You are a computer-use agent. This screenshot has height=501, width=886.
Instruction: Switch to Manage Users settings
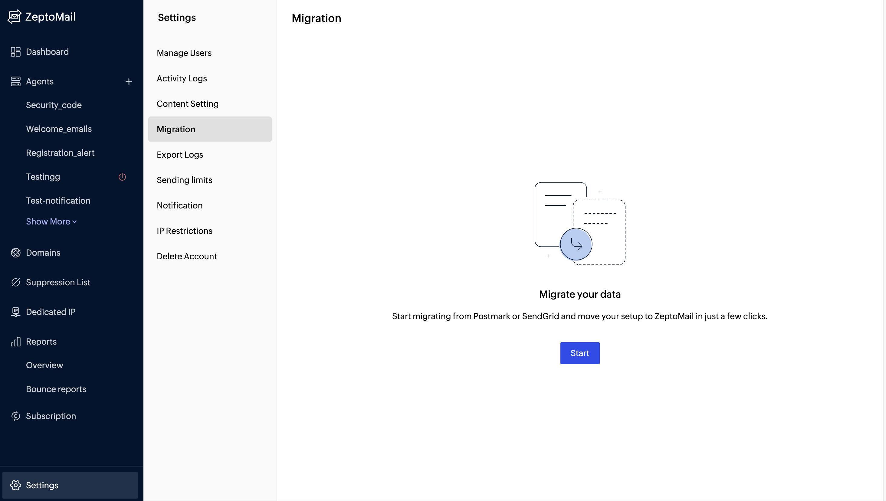point(184,53)
